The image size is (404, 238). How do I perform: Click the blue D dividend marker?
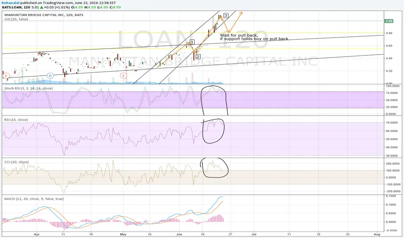50,76
